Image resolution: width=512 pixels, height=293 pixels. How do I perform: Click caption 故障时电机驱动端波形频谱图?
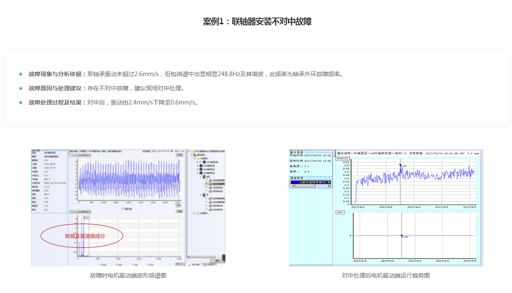[128, 275]
